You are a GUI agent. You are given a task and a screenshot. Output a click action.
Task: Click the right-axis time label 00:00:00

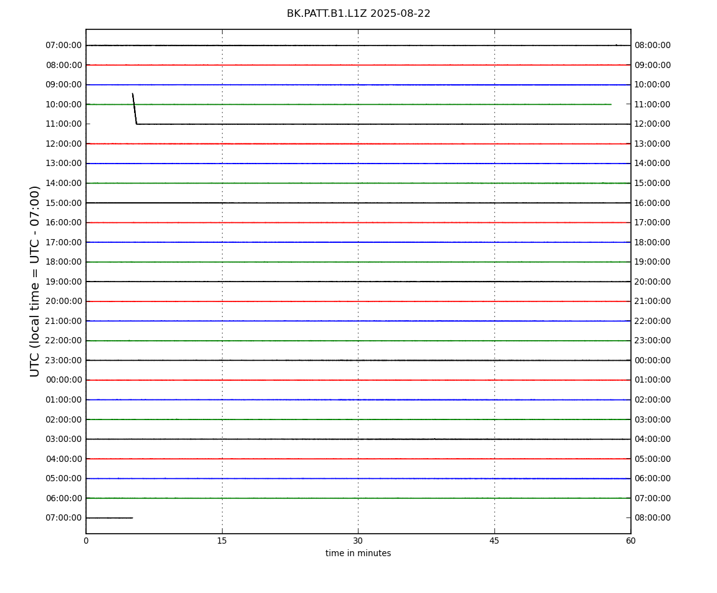653,360
